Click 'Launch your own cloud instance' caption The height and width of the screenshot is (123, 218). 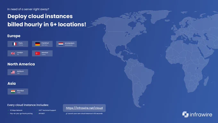pyautogui.click(x=85, y=114)
